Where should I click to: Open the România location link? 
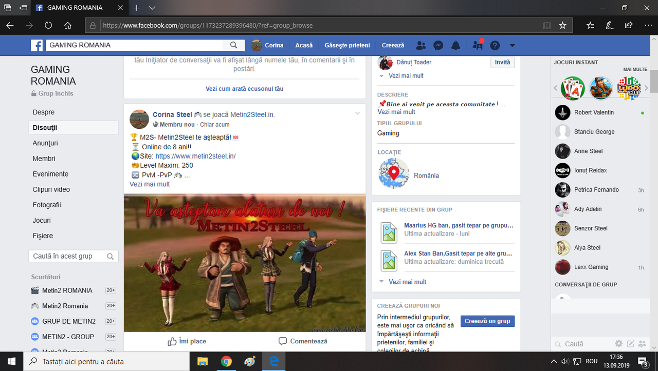427,175
